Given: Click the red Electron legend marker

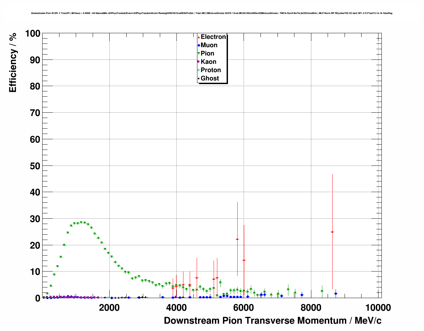Looking at the screenshot, I should pyautogui.click(x=199, y=37).
